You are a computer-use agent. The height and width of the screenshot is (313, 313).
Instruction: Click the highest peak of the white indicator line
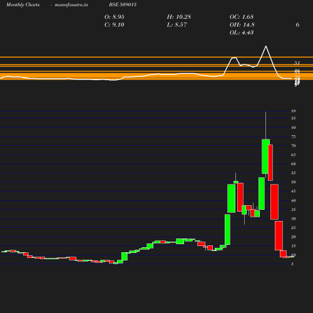point(265,46)
